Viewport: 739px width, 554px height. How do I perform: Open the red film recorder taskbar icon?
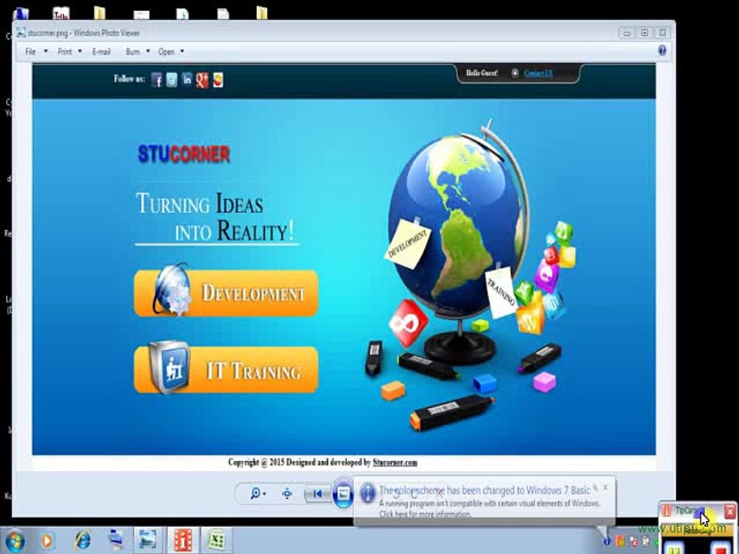click(182, 540)
